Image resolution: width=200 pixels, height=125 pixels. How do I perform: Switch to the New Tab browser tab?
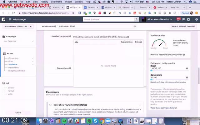(178, 7)
